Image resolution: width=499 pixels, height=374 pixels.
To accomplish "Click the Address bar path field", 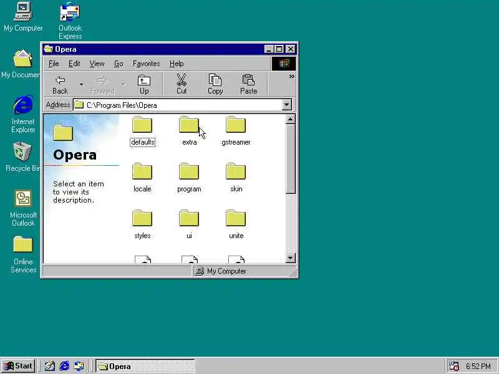I will point(178,105).
